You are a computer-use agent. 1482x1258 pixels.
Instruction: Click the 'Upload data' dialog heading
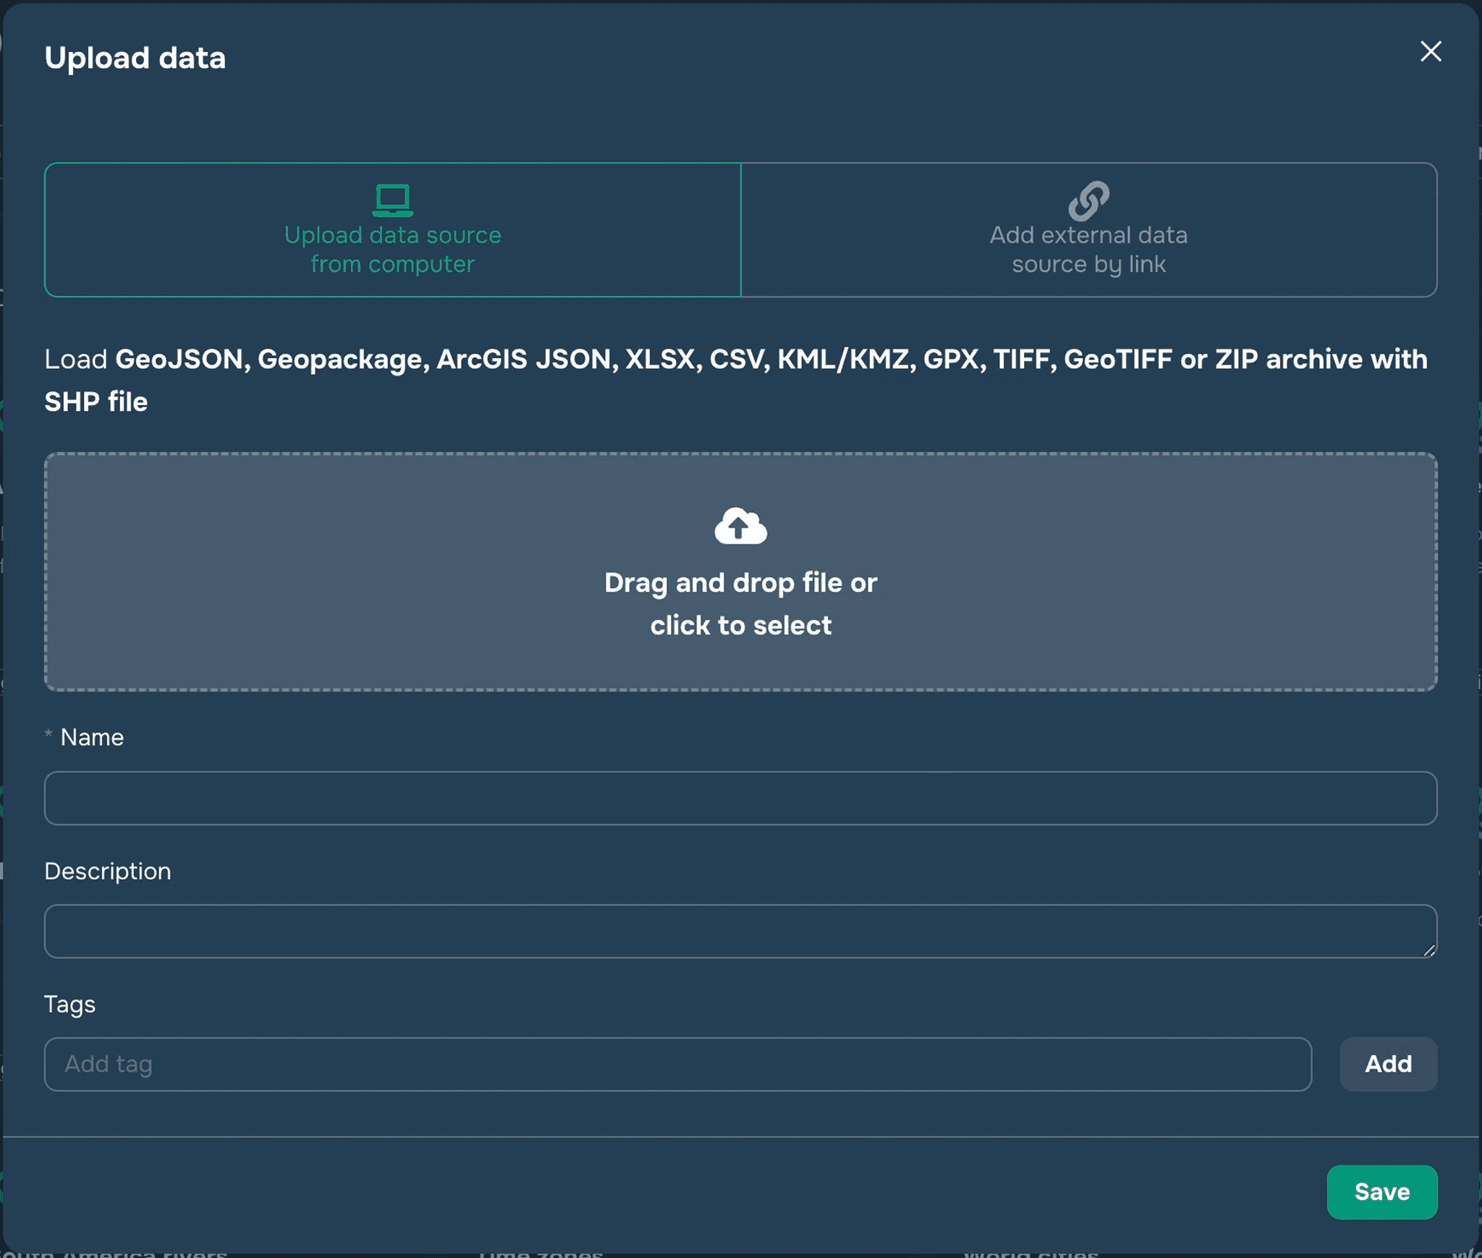[x=135, y=58]
